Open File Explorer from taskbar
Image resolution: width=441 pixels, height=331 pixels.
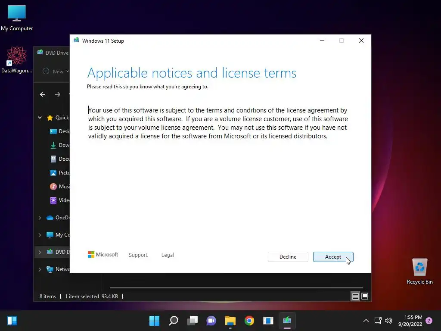(x=230, y=321)
